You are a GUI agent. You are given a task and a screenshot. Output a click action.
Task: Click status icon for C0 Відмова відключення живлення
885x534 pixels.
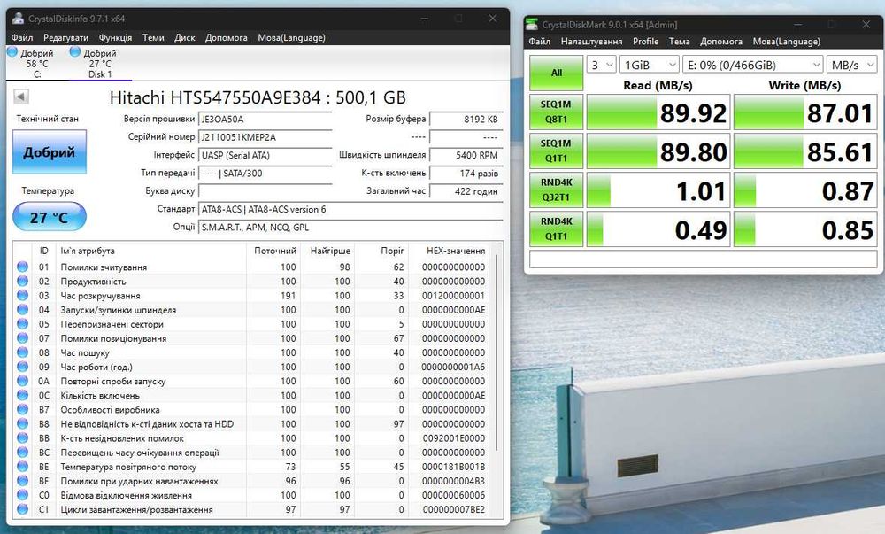click(x=23, y=494)
